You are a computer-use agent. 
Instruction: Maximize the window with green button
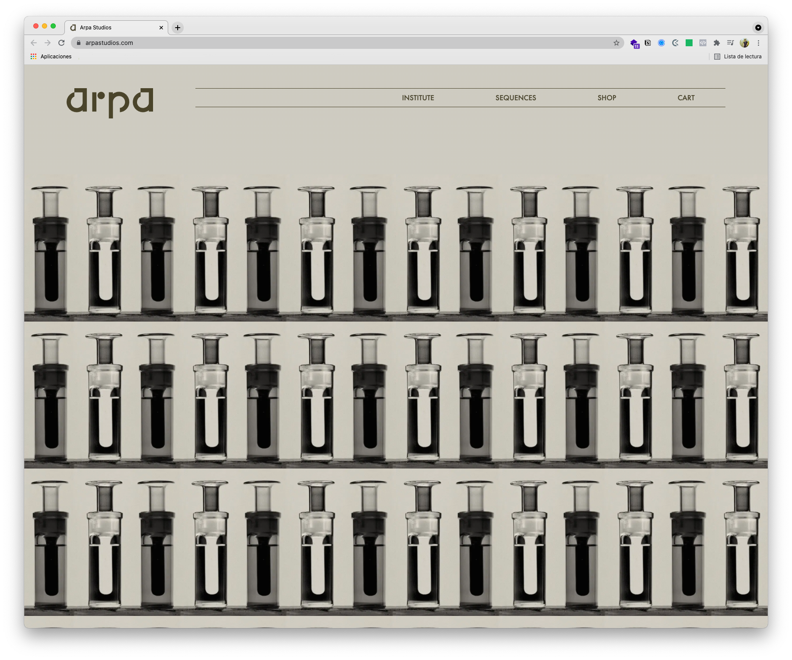tap(53, 26)
